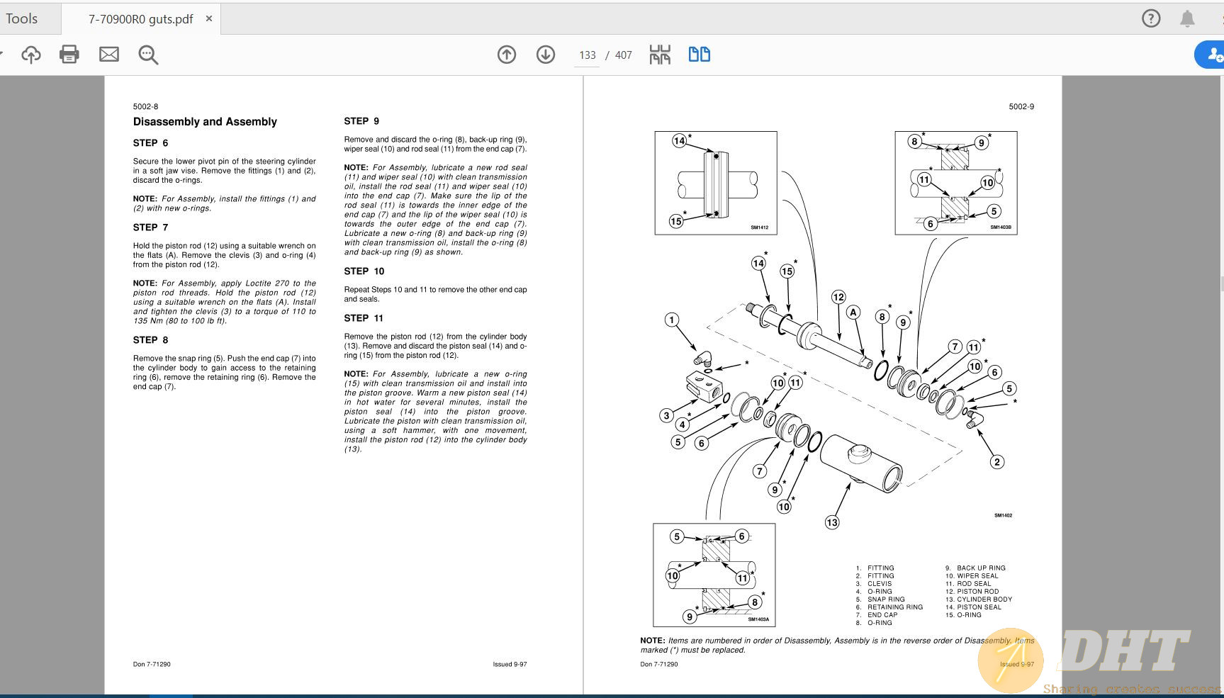Click the SM1403A seal detail diagram
This screenshot has width=1224, height=698.
click(714, 575)
